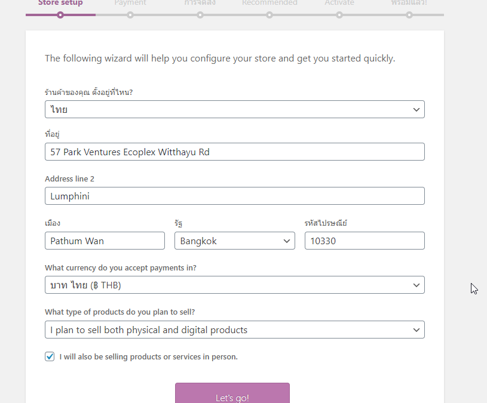Click the Recommended step circle marker
Screen dimensions: 487x403
click(x=269, y=15)
